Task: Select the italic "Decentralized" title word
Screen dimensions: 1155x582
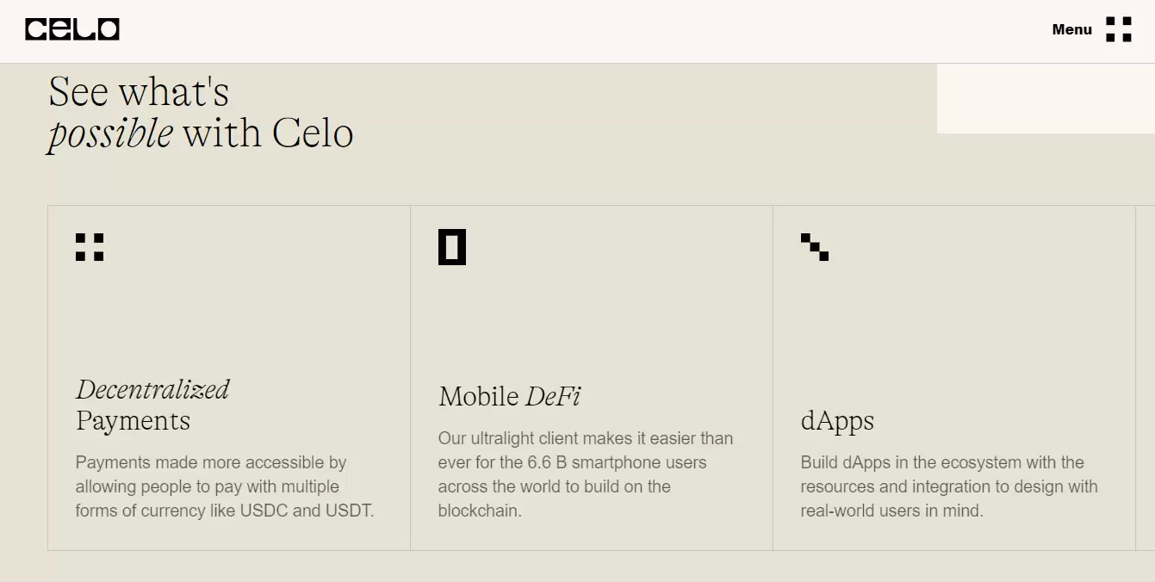Action: tap(152, 389)
